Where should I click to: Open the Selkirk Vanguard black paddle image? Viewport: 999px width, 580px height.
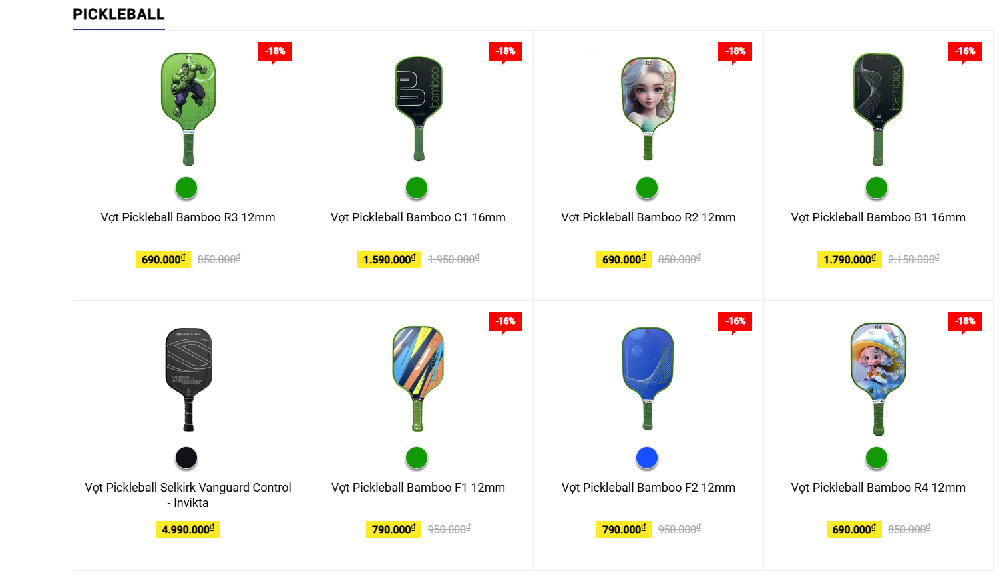[188, 379]
